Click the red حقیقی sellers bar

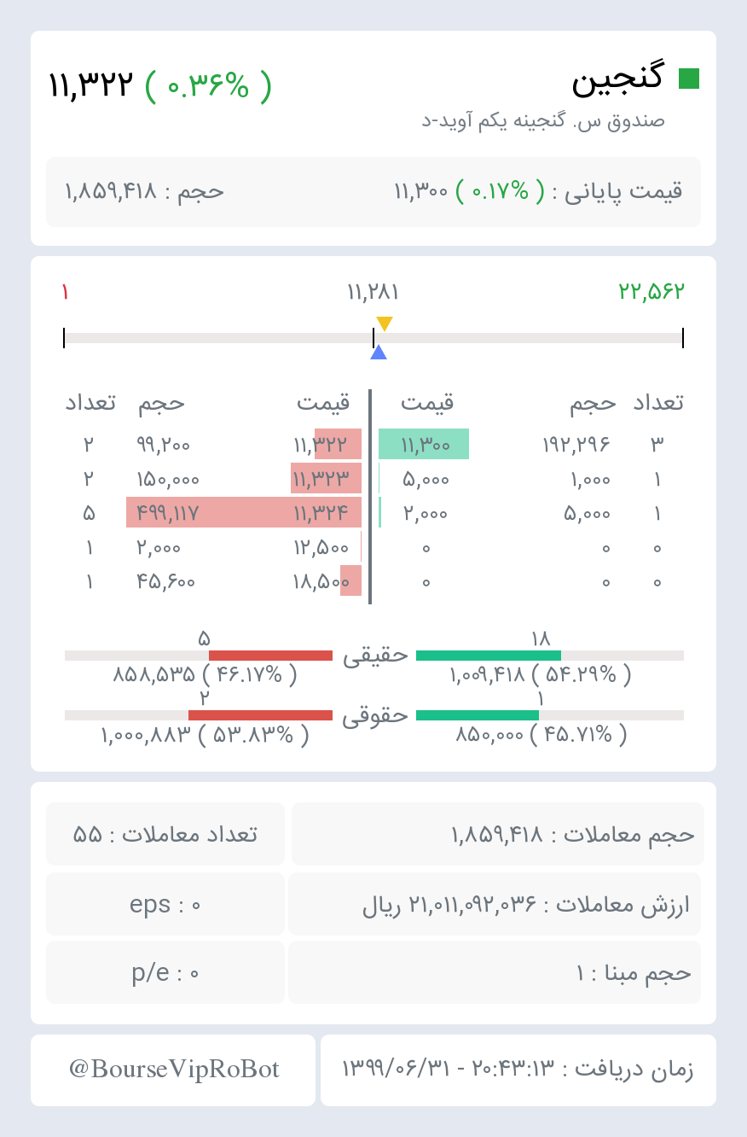pyautogui.click(x=270, y=656)
